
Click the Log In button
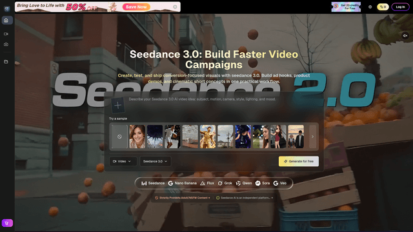click(400, 7)
